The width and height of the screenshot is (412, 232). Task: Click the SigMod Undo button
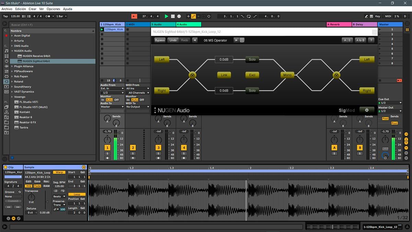click(173, 40)
